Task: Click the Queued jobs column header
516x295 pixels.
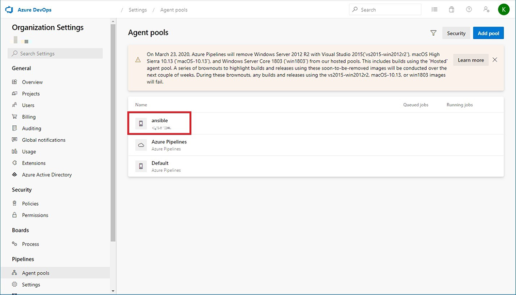Action: [x=415, y=105]
